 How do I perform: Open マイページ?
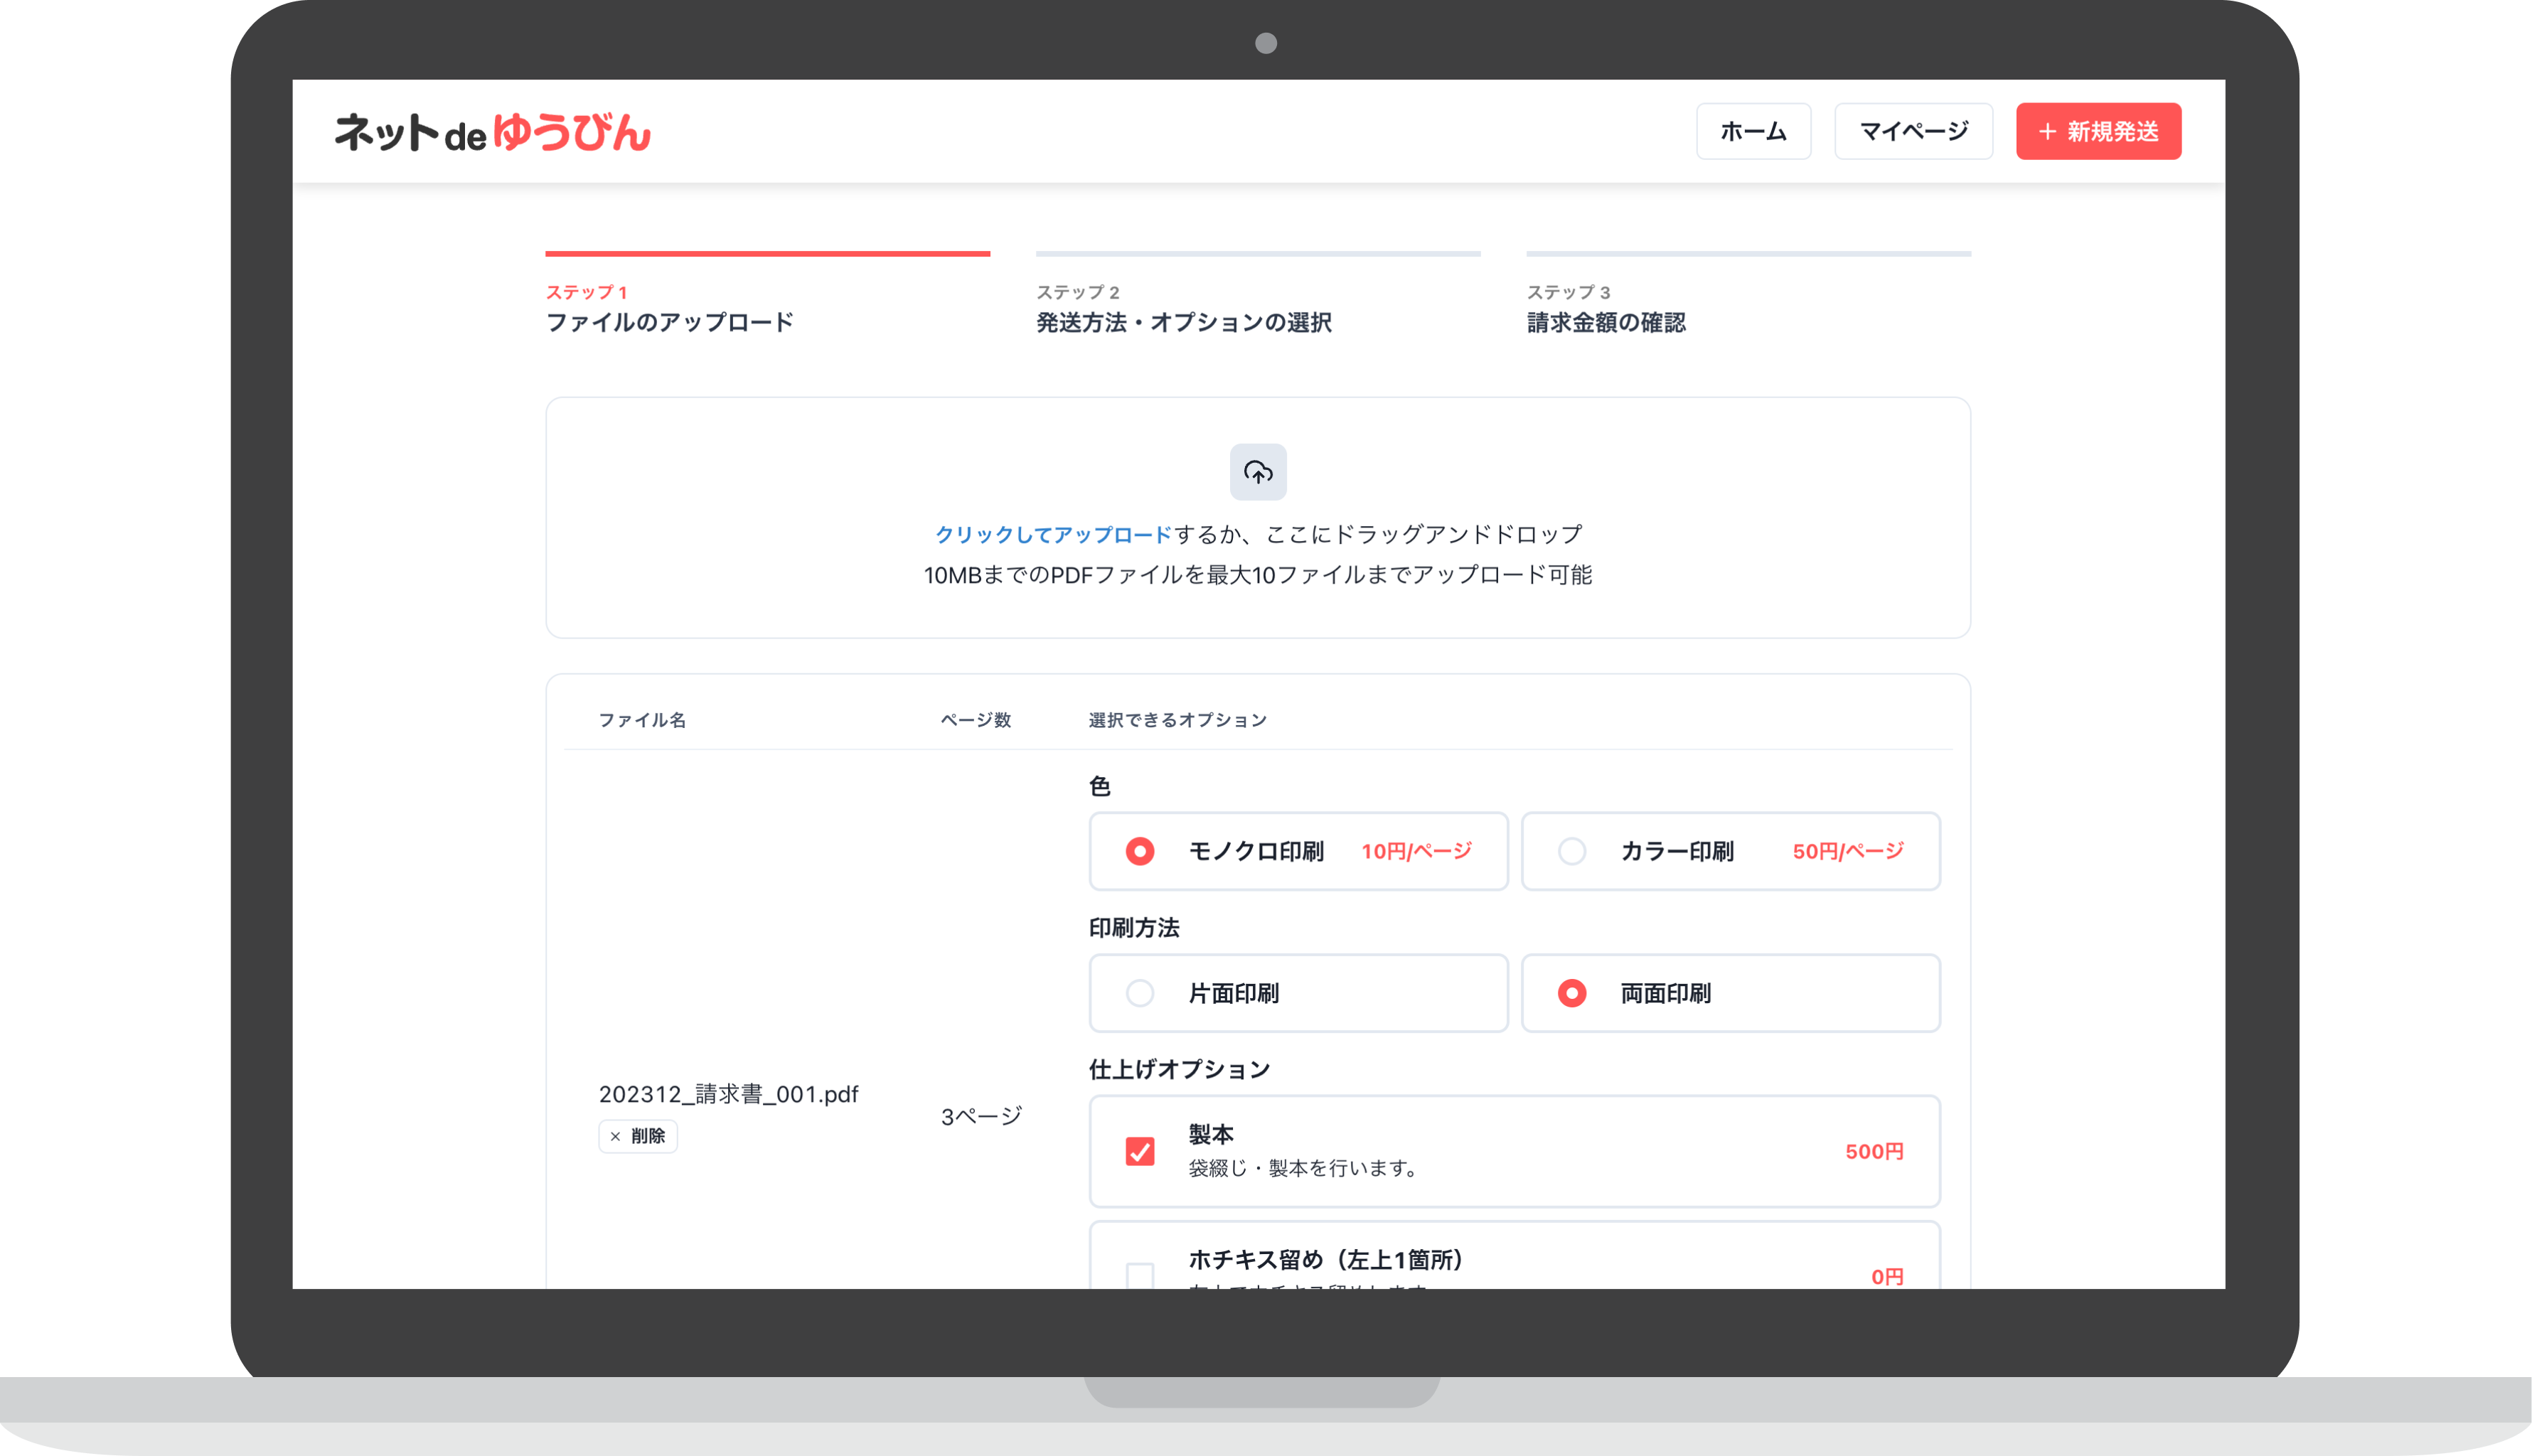1912,131
